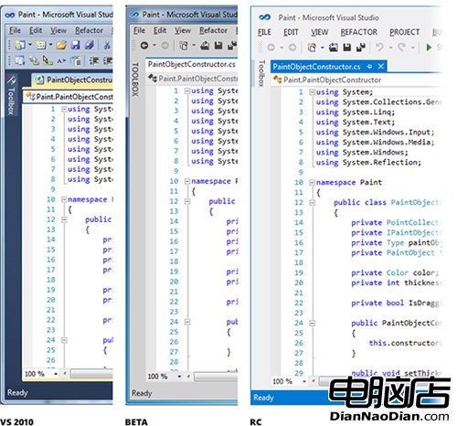
Task: Collapse using block at line 1 in VS 2010
Action: (x=64, y=109)
